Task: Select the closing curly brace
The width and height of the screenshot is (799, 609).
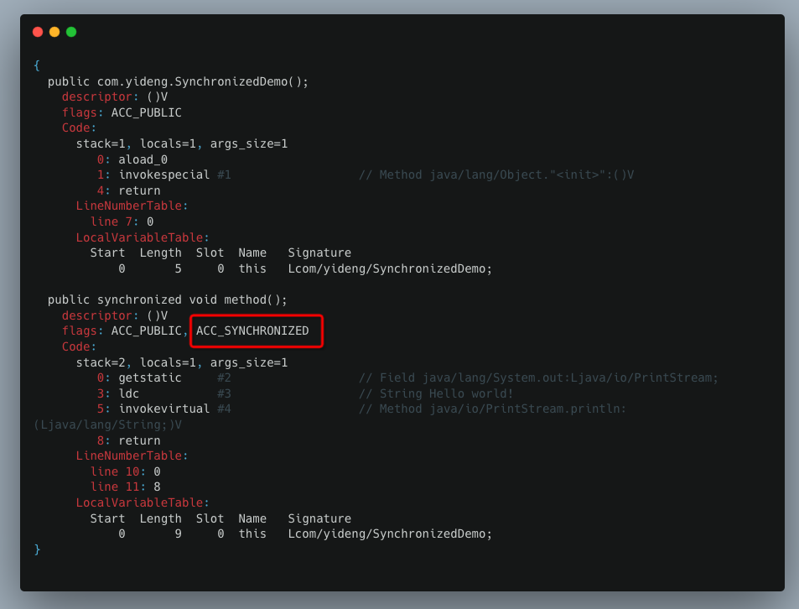Action: point(37,549)
